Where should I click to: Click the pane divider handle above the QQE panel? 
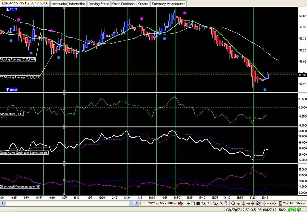[x=64, y=127]
